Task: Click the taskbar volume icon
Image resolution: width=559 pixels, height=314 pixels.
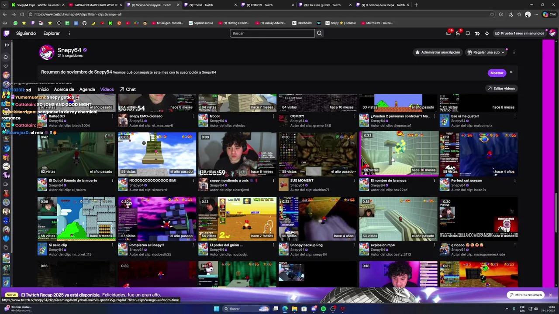Action: (x=536, y=309)
